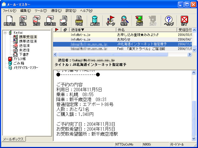The width and height of the screenshot is (198, 148).
Task: Click the 返信 reply icon
Action: pos(37,21)
